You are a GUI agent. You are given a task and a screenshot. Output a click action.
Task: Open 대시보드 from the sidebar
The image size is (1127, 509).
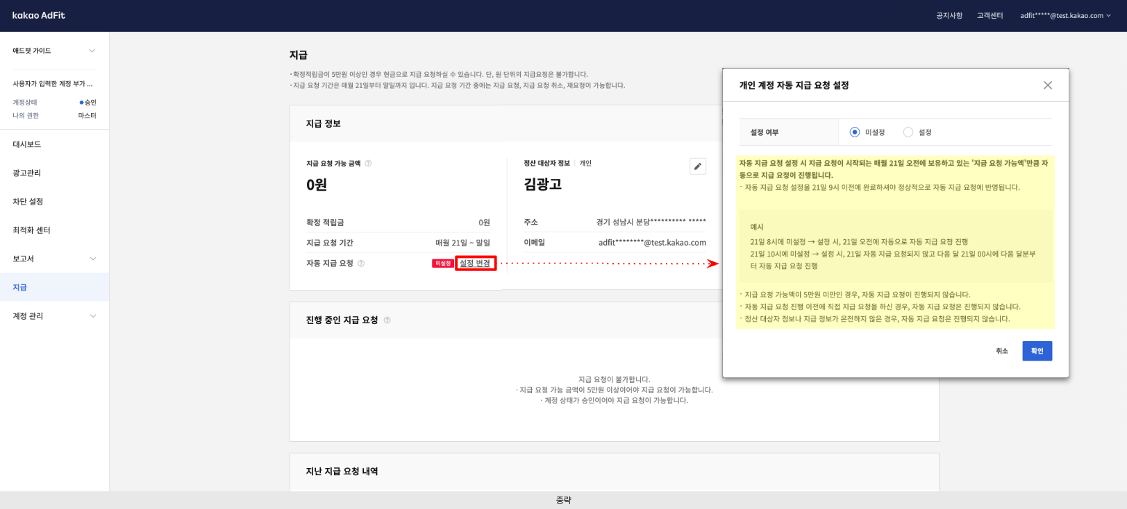27,144
